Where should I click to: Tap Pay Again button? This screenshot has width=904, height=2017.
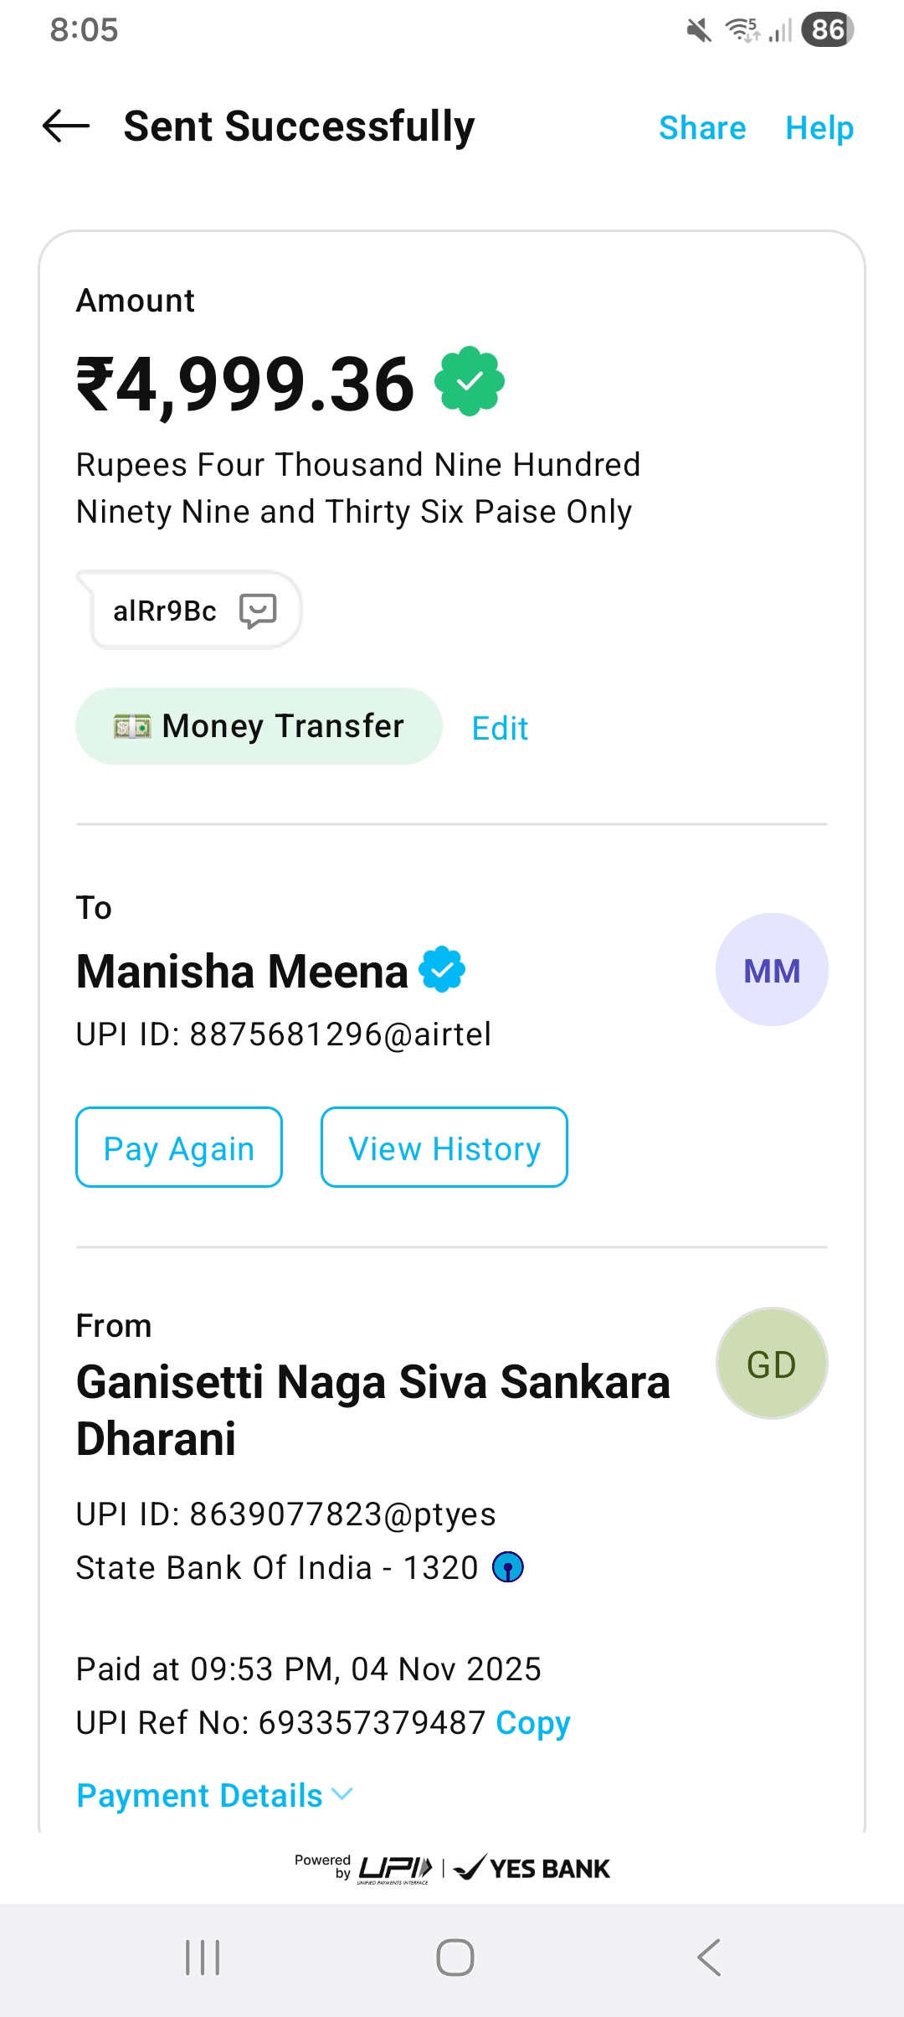click(179, 1148)
